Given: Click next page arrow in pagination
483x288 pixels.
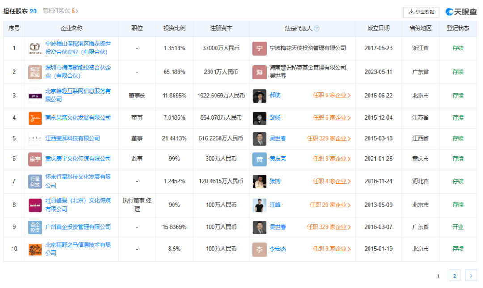Looking at the screenshot, I should [470, 276].
